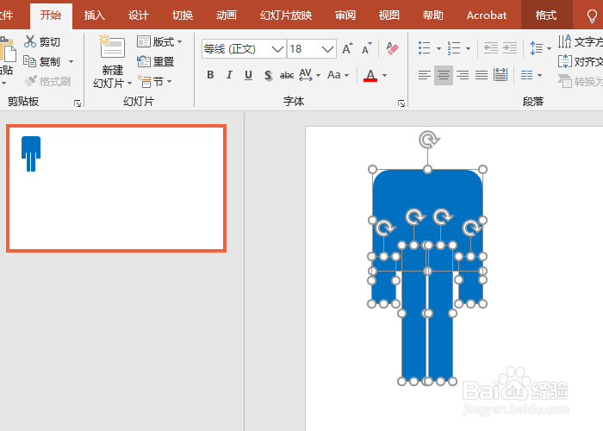The width and height of the screenshot is (603, 431).
Task: Click the lightbulb Tell Me icon
Action: coord(592,16)
